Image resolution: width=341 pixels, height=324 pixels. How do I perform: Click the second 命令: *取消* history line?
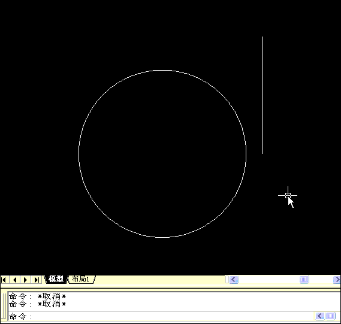pyautogui.click(x=37, y=304)
